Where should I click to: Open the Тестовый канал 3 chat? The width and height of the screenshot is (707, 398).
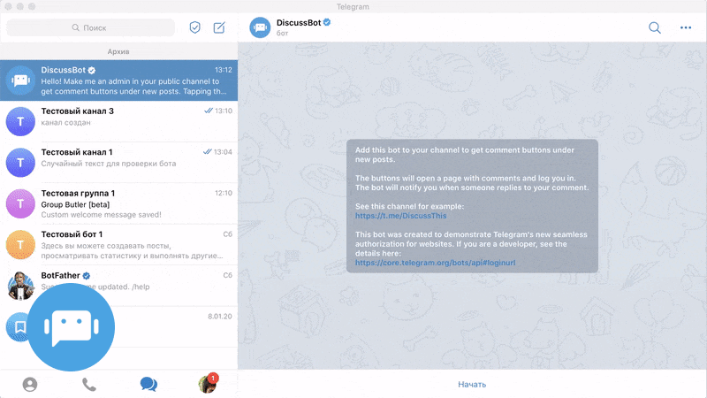(x=118, y=121)
